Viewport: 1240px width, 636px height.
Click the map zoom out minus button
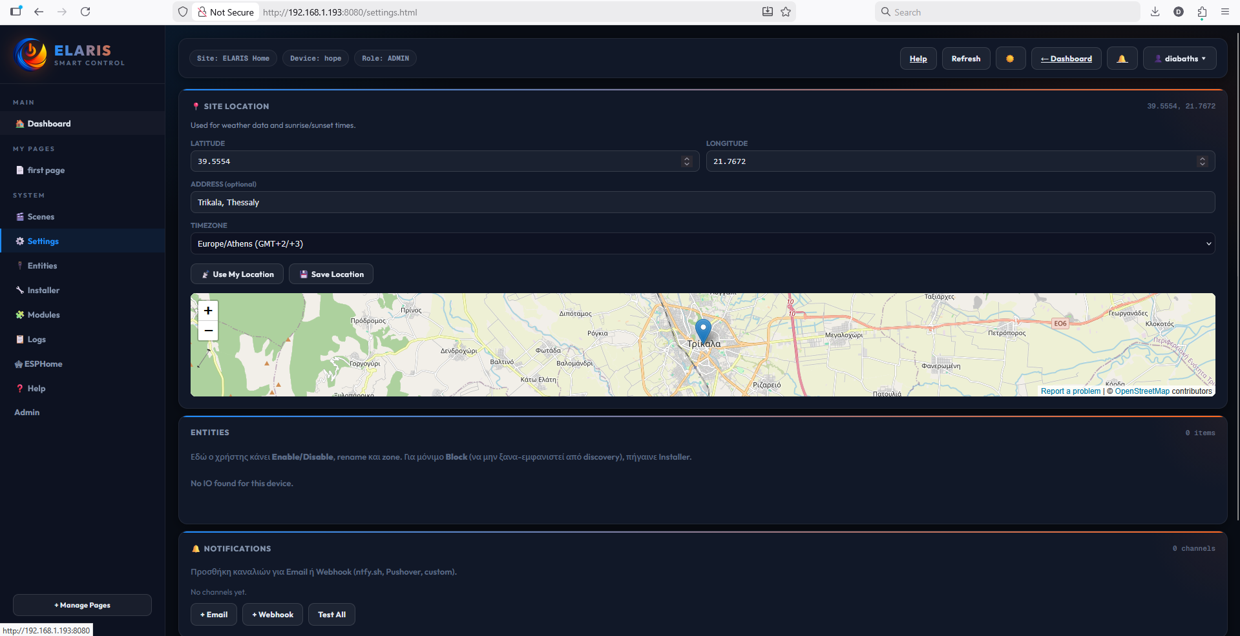pos(208,331)
